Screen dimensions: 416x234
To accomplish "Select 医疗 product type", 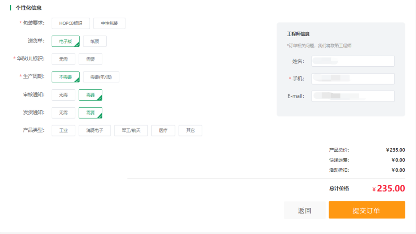I will (163, 131).
